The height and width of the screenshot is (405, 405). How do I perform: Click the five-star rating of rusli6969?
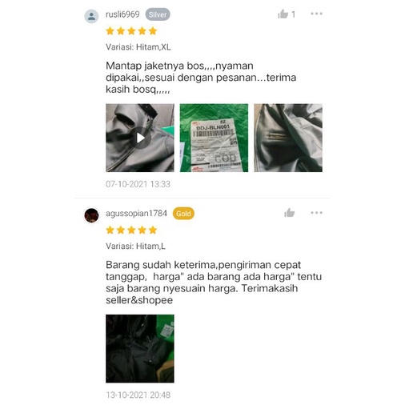tap(131, 31)
